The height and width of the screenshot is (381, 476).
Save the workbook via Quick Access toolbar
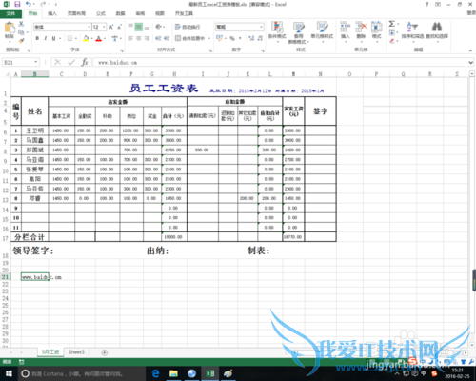[x=17, y=4]
